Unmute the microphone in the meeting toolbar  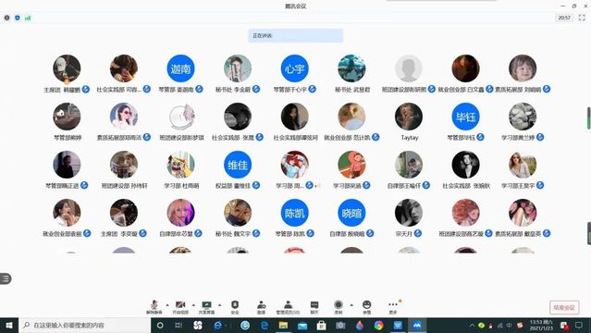point(154,307)
